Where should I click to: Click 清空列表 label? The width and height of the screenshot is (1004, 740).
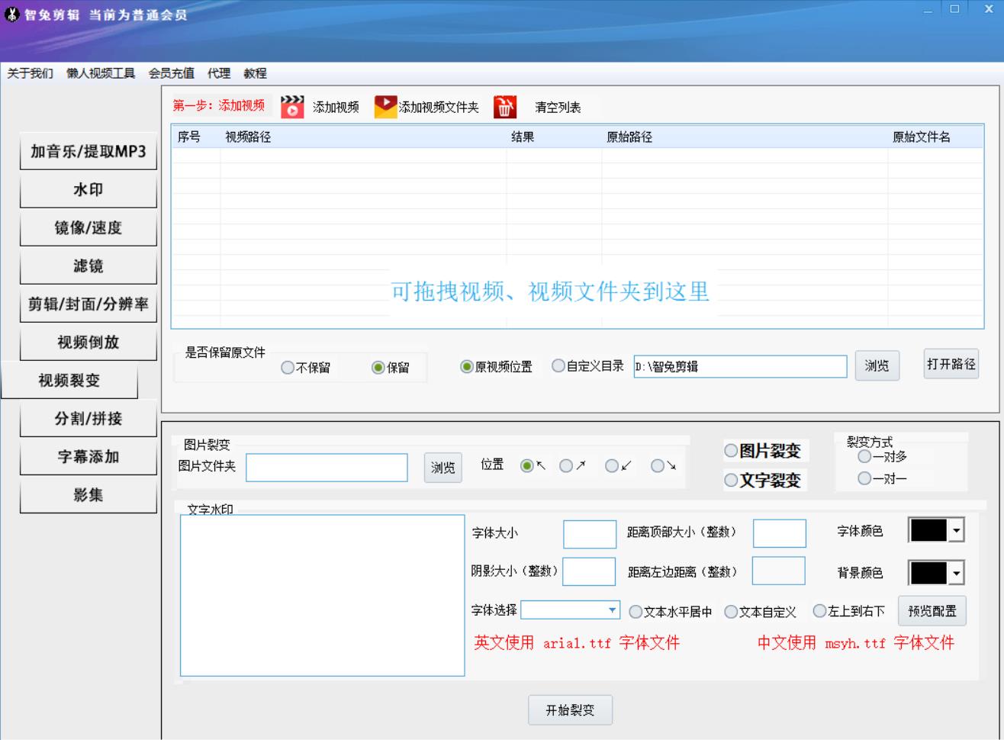pos(558,108)
